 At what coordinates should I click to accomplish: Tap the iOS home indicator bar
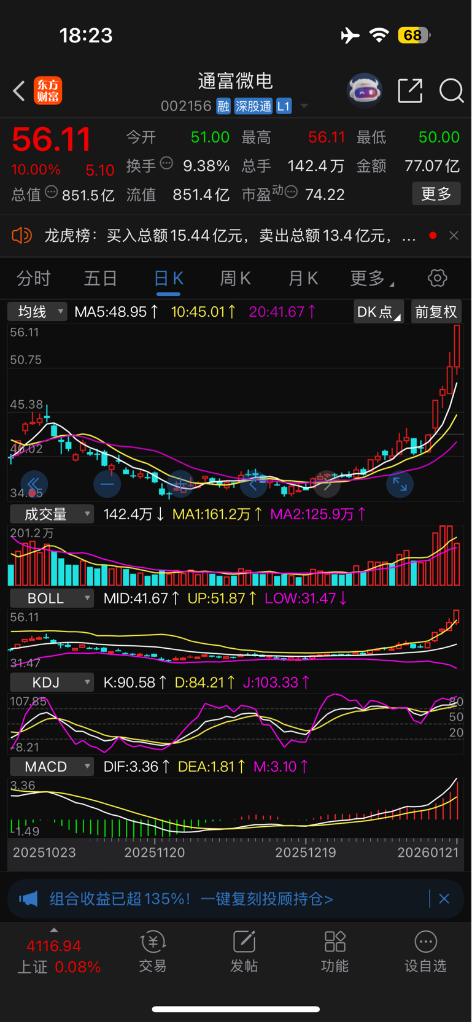236,1008
